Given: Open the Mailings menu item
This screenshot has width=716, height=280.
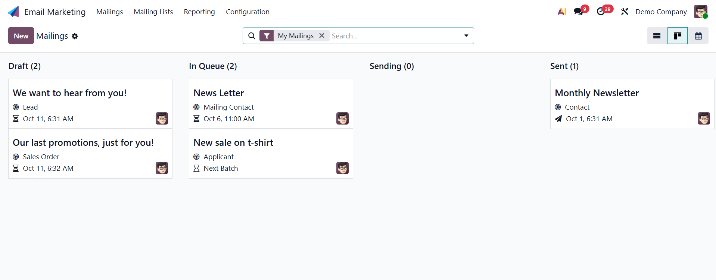Looking at the screenshot, I should [x=109, y=12].
